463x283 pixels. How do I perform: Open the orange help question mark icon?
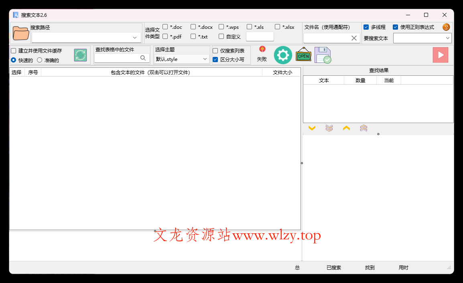tap(445, 27)
